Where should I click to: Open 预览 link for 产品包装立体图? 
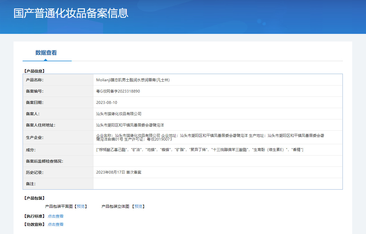point(138,206)
